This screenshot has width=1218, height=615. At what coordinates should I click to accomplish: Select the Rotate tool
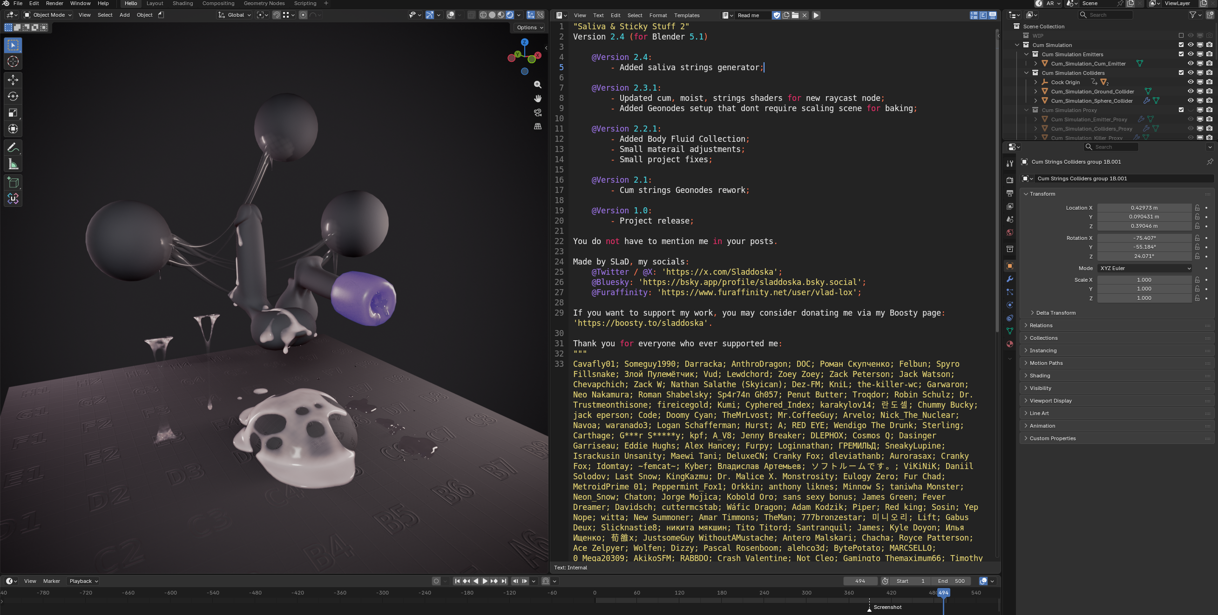13,96
